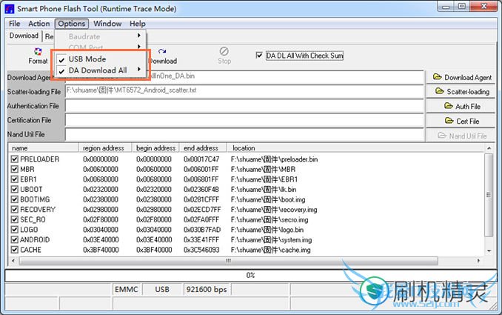The height and width of the screenshot is (315, 502).
Task: Click the partition list scroll right arrow
Action: pyautogui.click(x=478, y=261)
